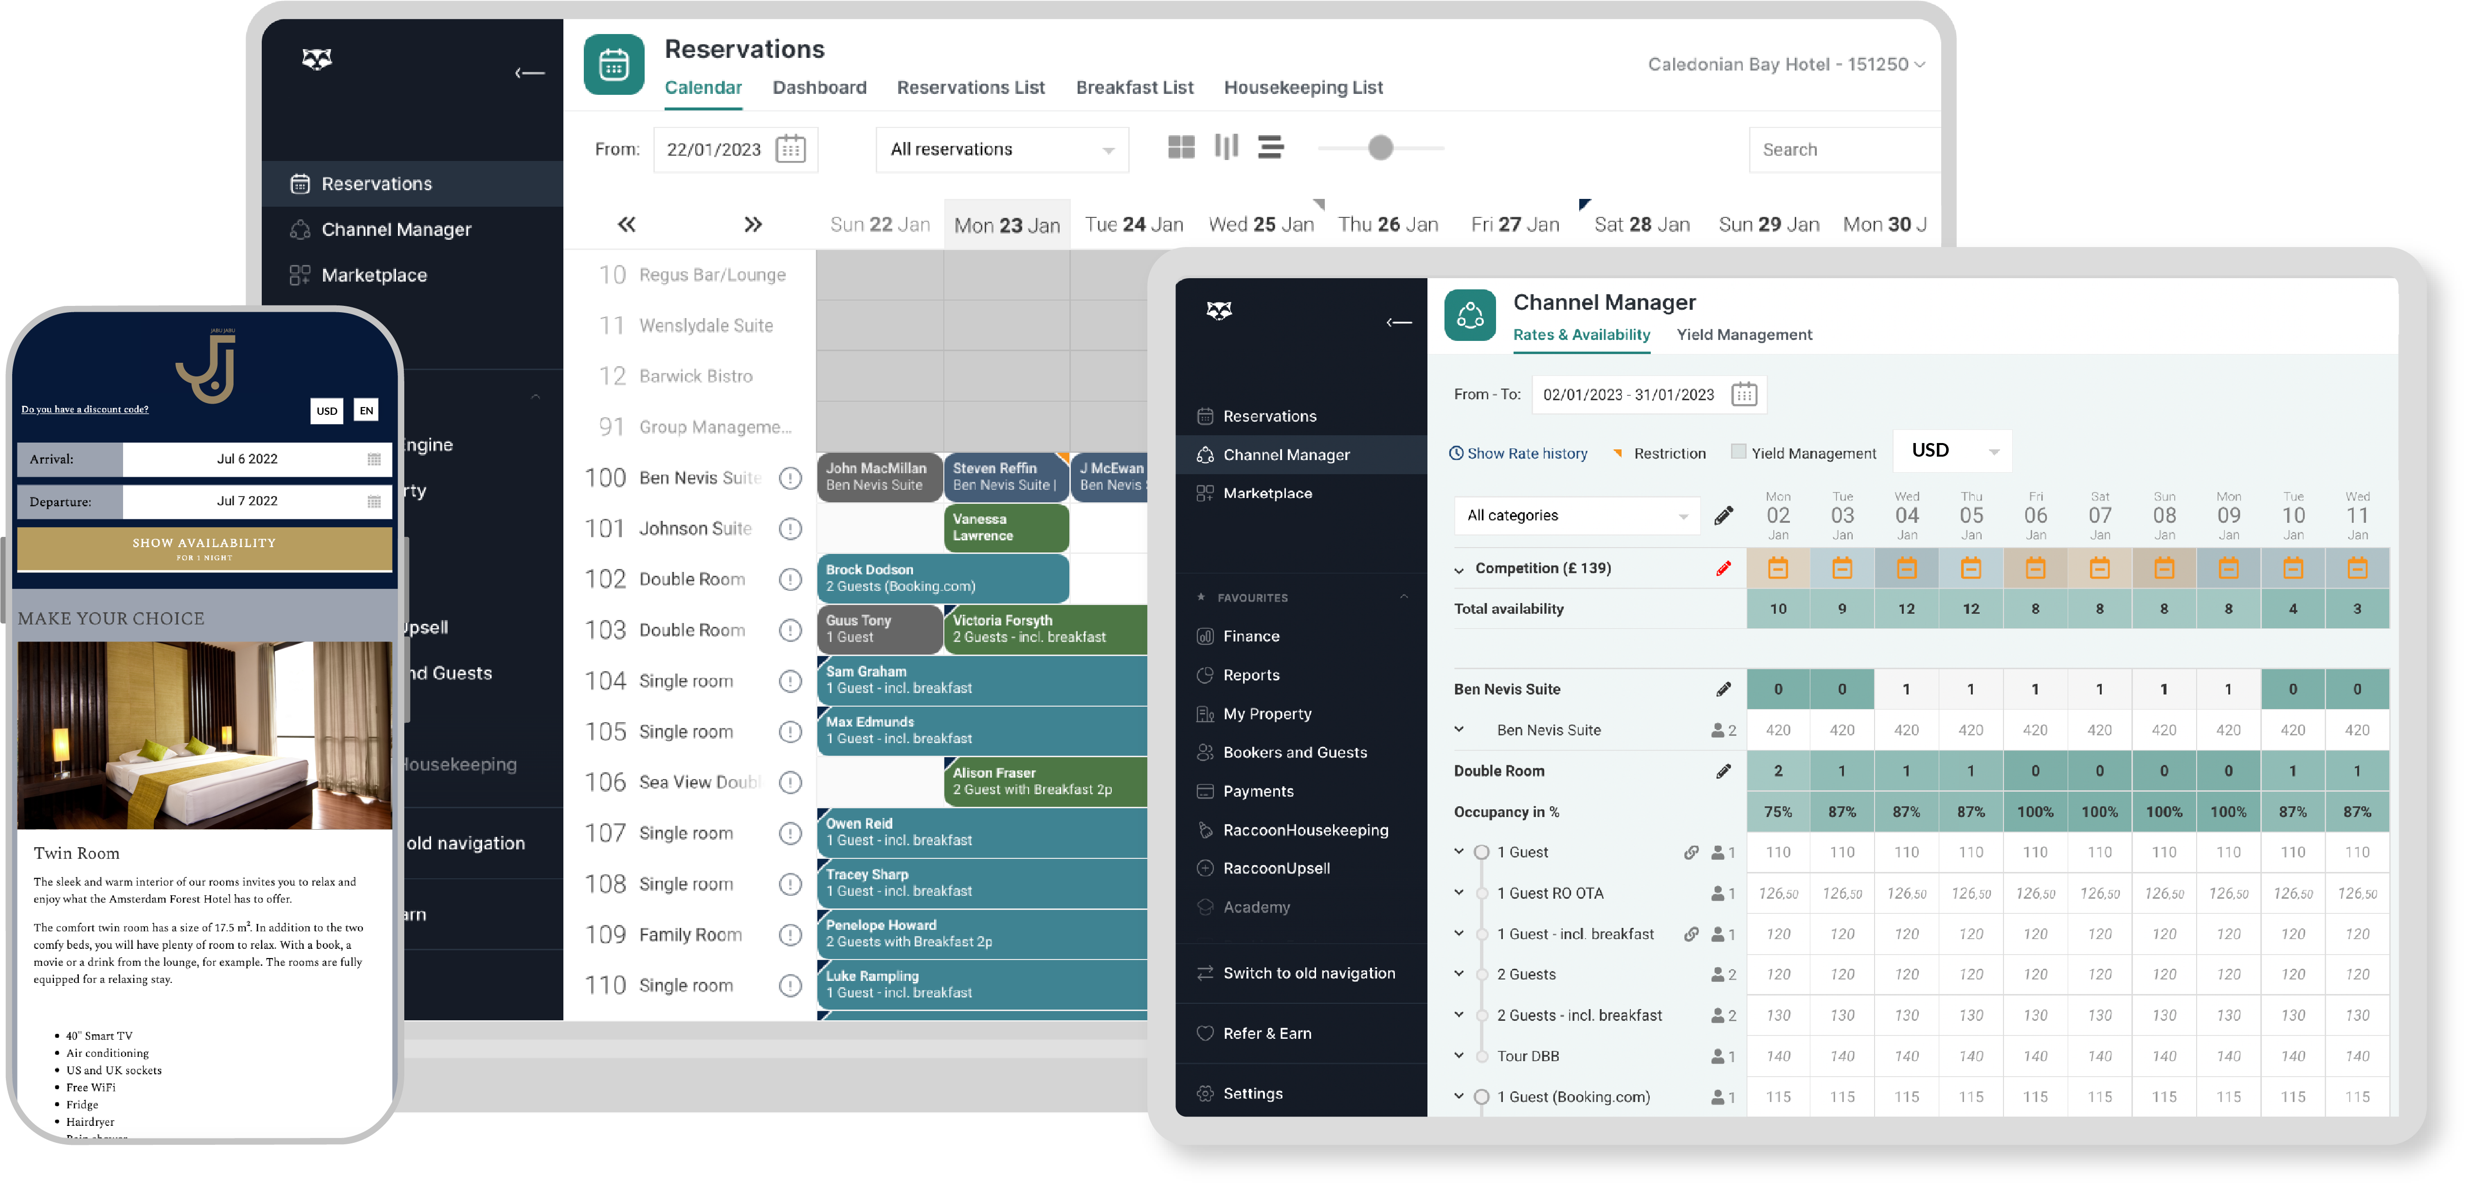Click the Search field in Reservations

coord(1844,150)
